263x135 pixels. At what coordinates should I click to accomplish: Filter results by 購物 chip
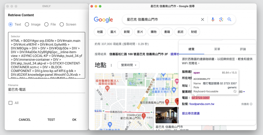154,32
